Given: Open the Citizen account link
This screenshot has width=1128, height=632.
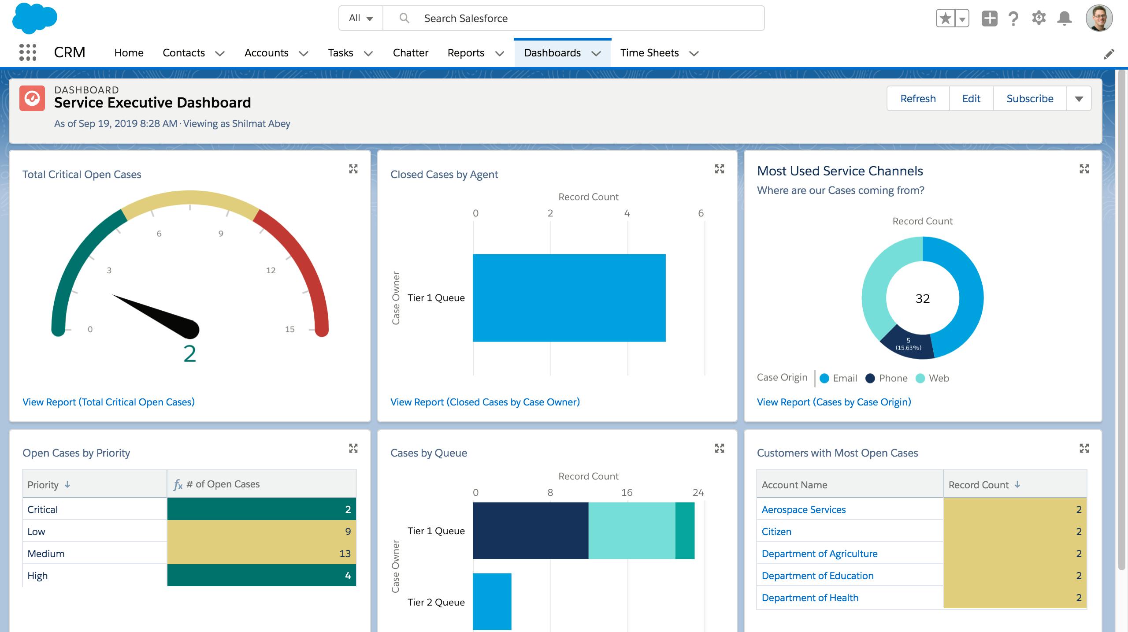Looking at the screenshot, I should point(776,532).
